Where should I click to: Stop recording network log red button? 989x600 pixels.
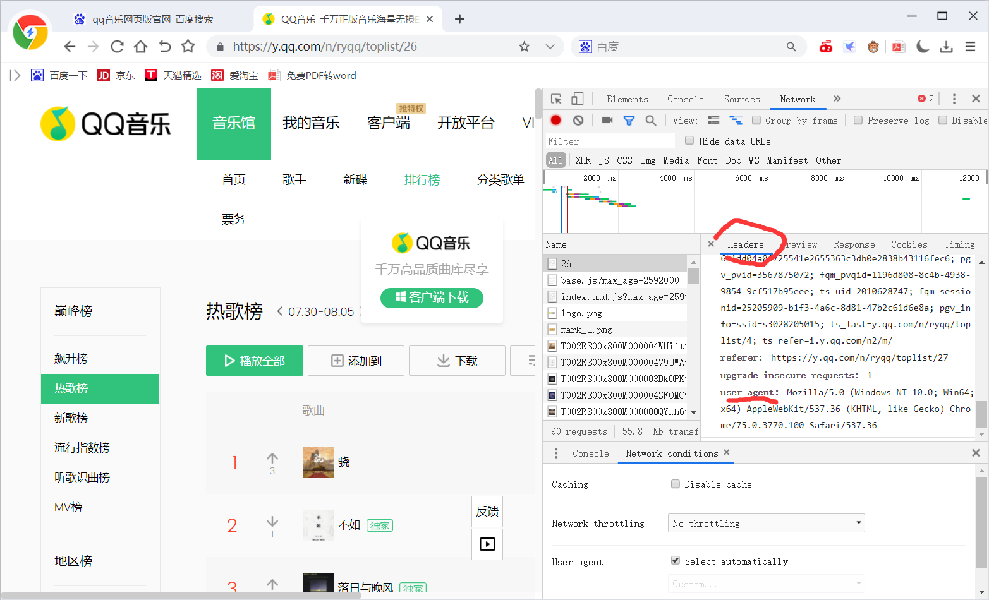click(556, 120)
